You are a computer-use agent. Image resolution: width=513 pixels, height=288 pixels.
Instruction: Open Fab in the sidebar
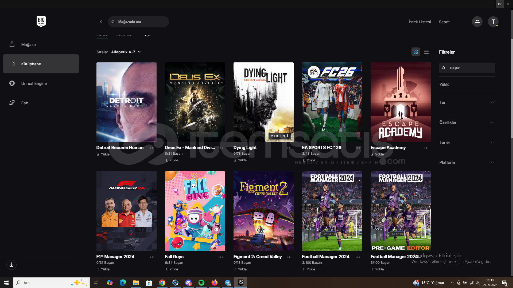click(x=41, y=103)
